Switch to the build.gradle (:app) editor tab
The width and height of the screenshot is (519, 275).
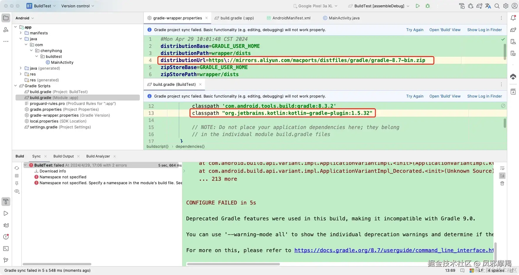(234, 18)
